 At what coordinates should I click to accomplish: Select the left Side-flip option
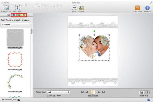click(x=142, y=92)
